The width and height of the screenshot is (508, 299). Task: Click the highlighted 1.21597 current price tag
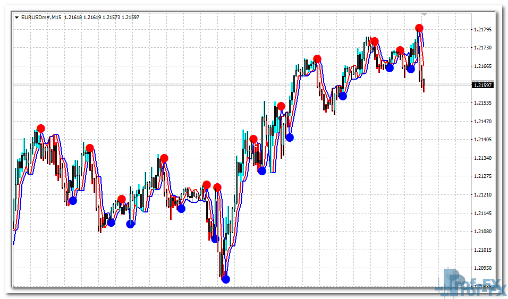(x=482, y=85)
